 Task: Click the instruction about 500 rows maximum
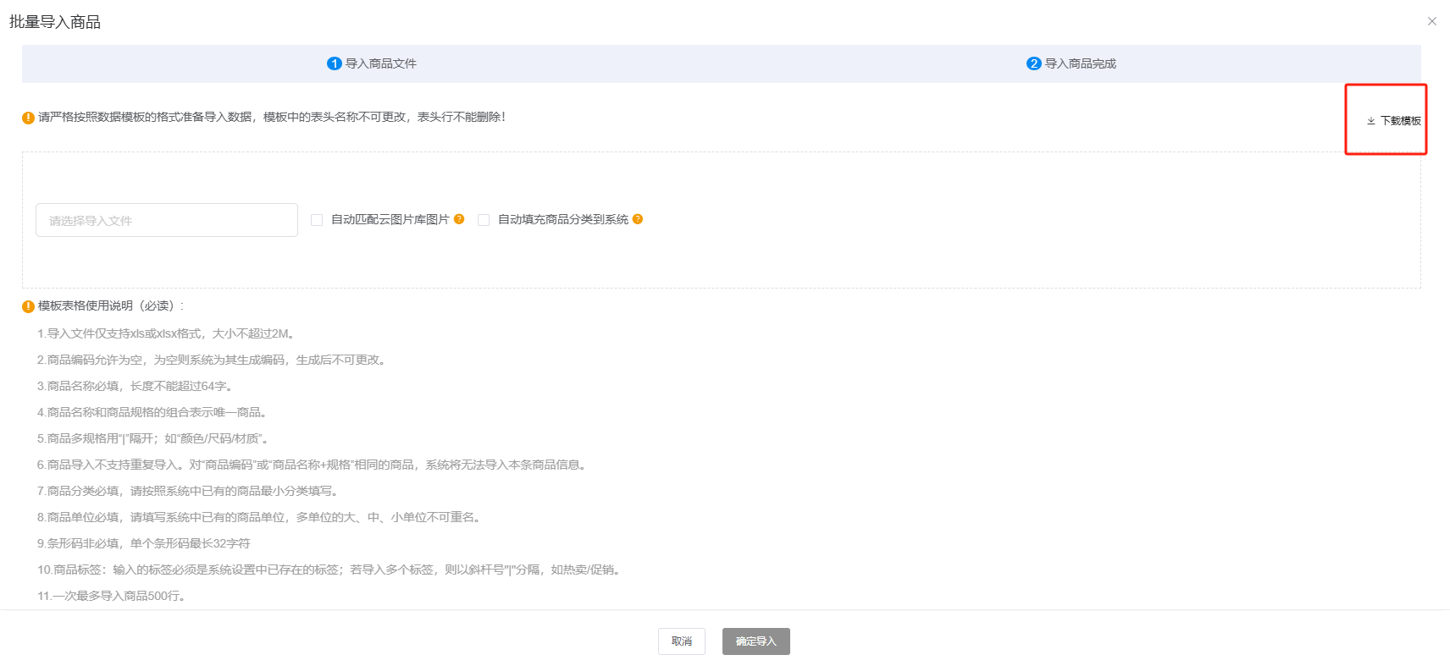pyautogui.click(x=112, y=596)
